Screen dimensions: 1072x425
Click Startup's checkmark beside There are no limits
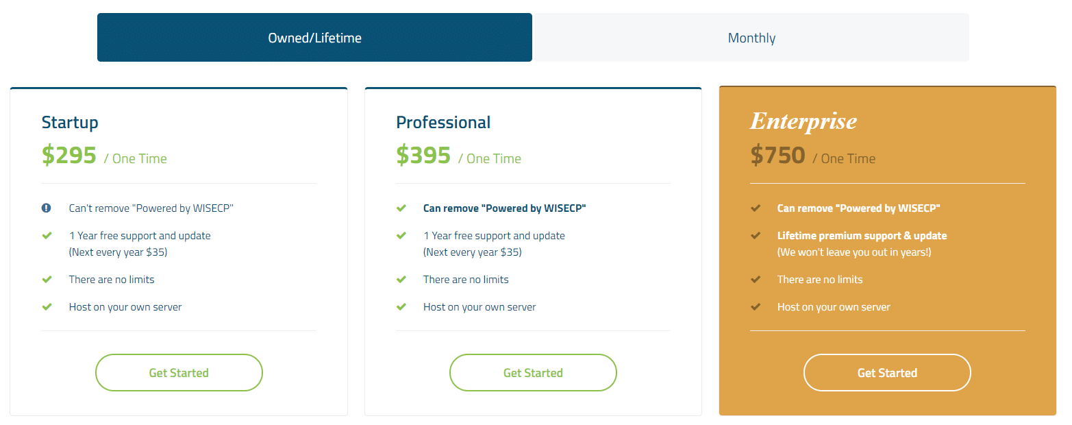[x=47, y=279]
